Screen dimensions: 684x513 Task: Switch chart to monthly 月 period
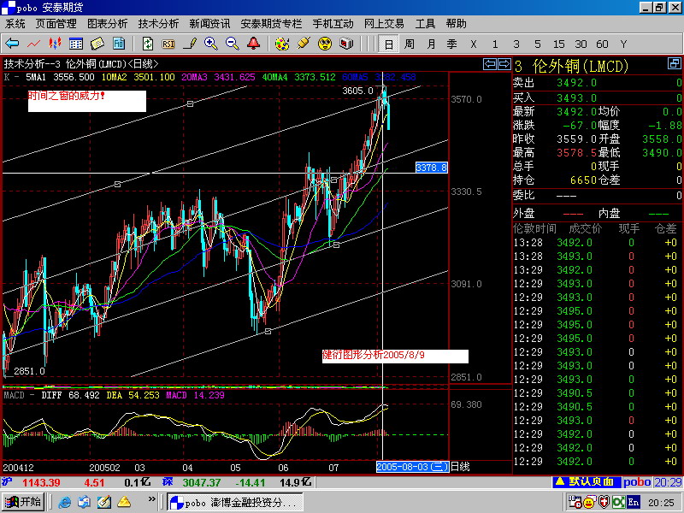tap(431, 44)
